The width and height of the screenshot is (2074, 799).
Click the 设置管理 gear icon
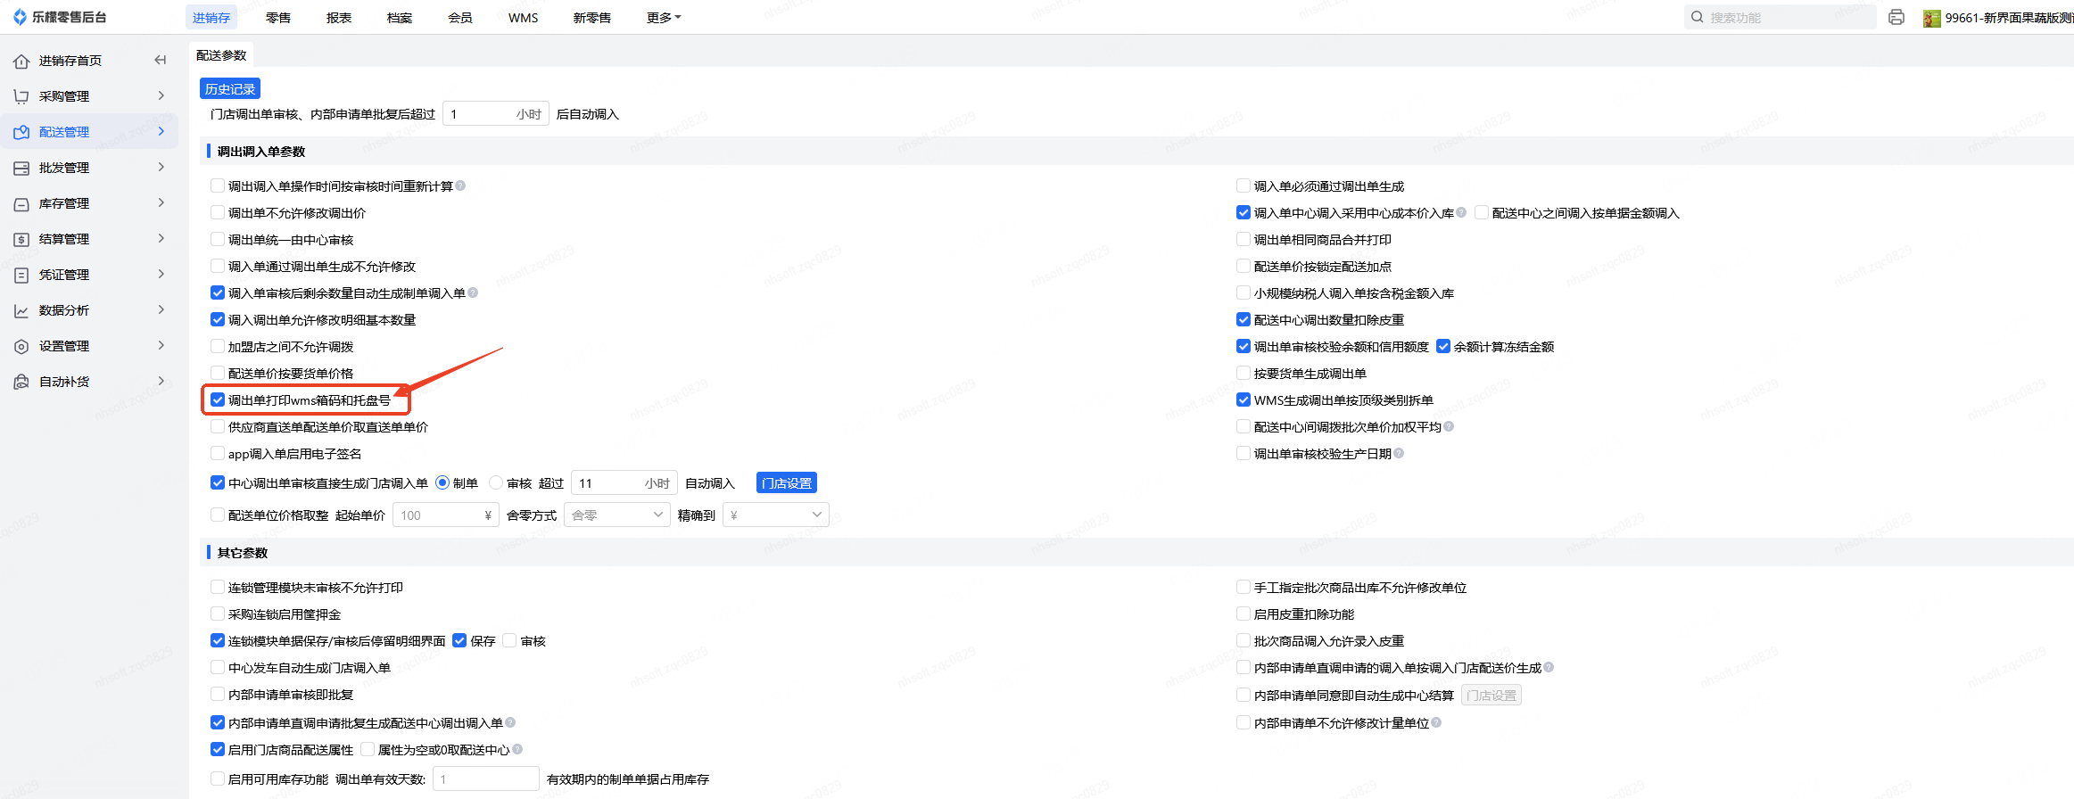(21, 346)
